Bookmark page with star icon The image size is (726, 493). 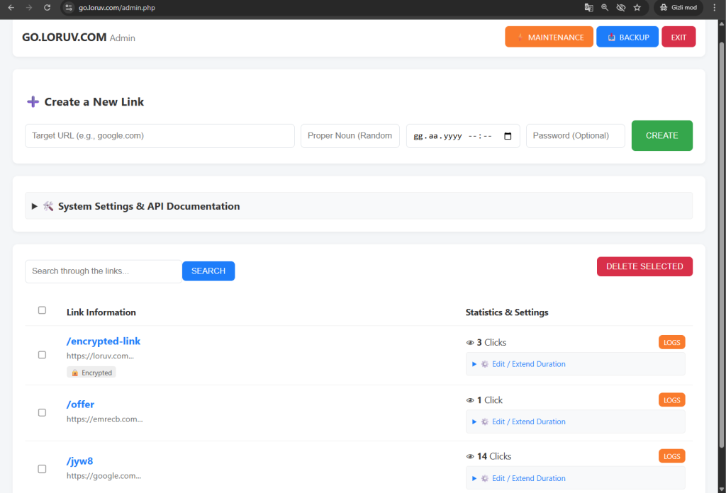[x=637, y=7]
